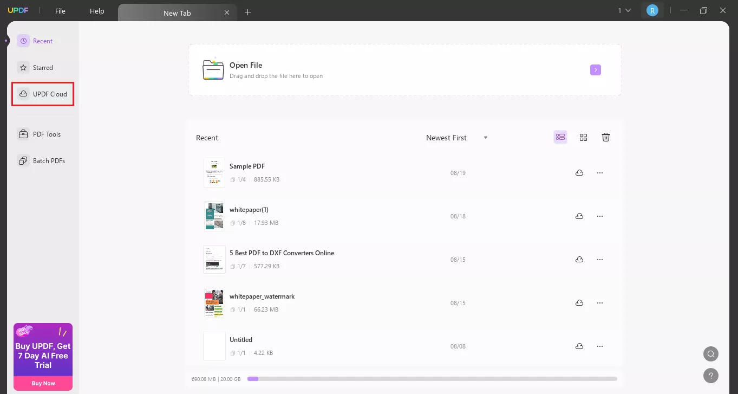The height and width of the screenshot is (394, 738).
Task: Expand the Newest First sort dropdown
Action: tap(457, 138)
